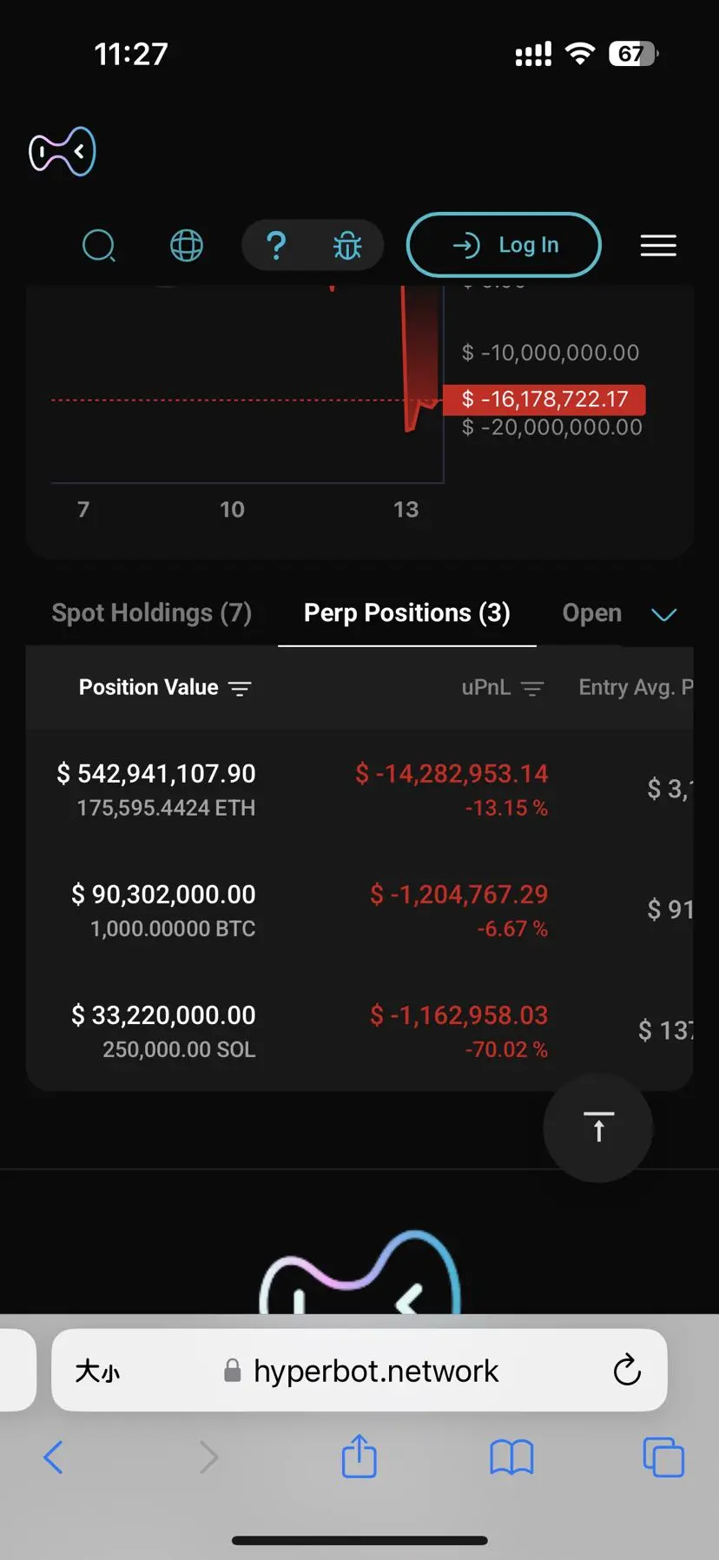Open the question mark help icon

click(x=276, y=246)
